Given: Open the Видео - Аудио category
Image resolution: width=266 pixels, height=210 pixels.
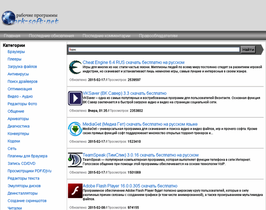Looking at the screenshot, I should click(x=20, y=97).
